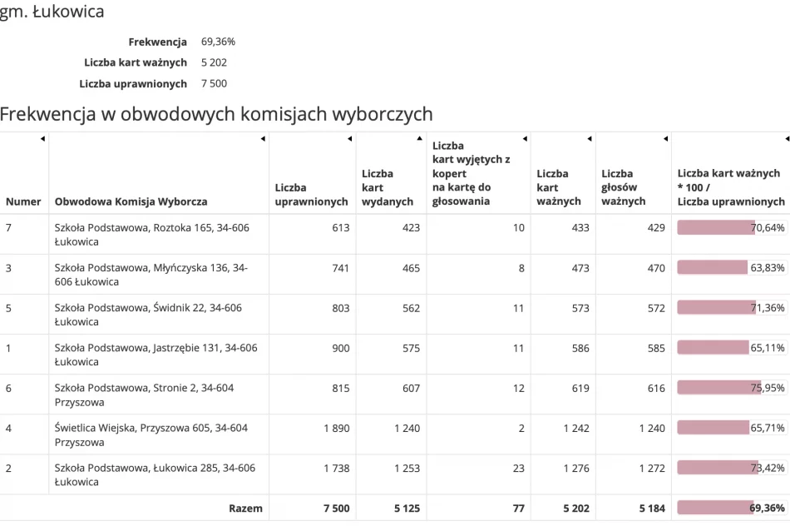
Task: Click the total 7 500 uprawnionych cell
Action: 336,508
